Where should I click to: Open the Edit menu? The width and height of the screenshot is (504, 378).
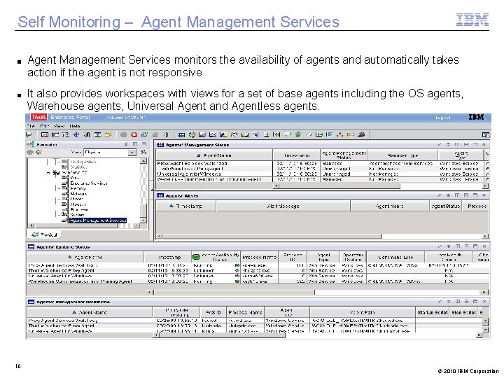coord(45,126)
